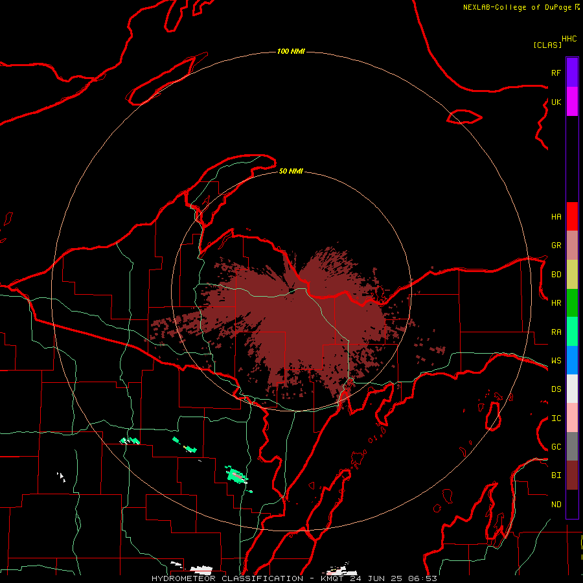
Task: Click the IC legend label text
Action: coord(556,418)
